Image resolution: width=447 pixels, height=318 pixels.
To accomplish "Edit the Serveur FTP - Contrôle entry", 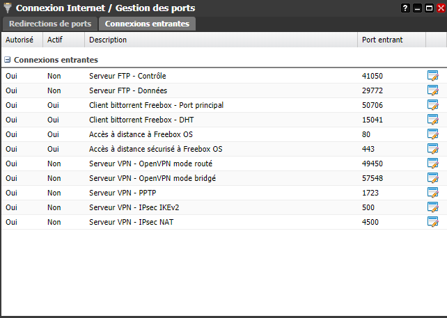I will [432, 76].
